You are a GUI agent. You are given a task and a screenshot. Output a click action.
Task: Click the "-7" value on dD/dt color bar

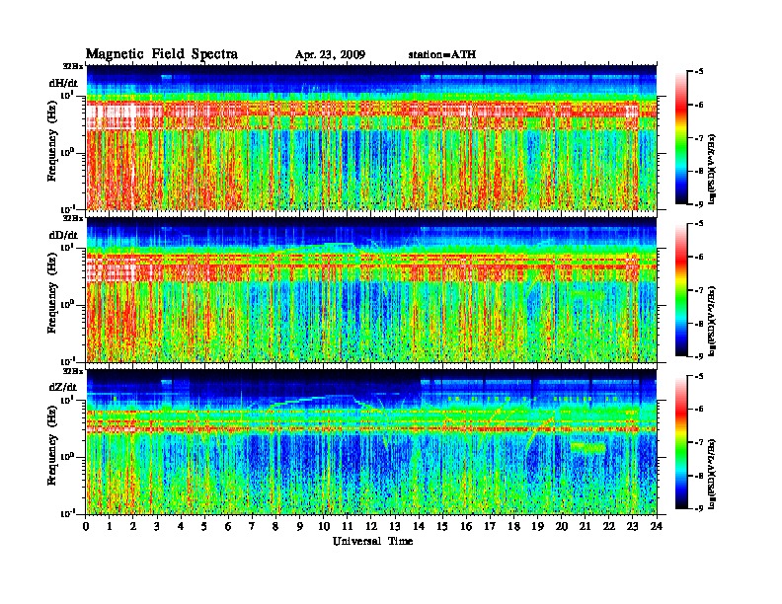pos(699,290)
